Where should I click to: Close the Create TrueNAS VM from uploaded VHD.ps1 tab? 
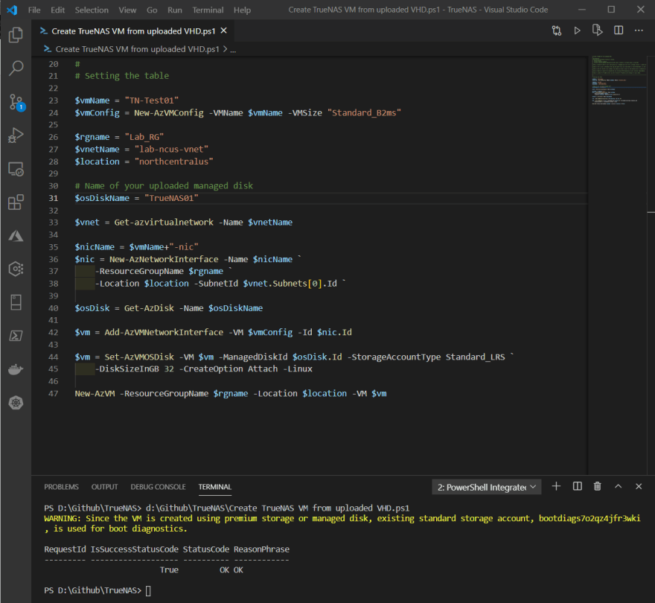point(224,31)
